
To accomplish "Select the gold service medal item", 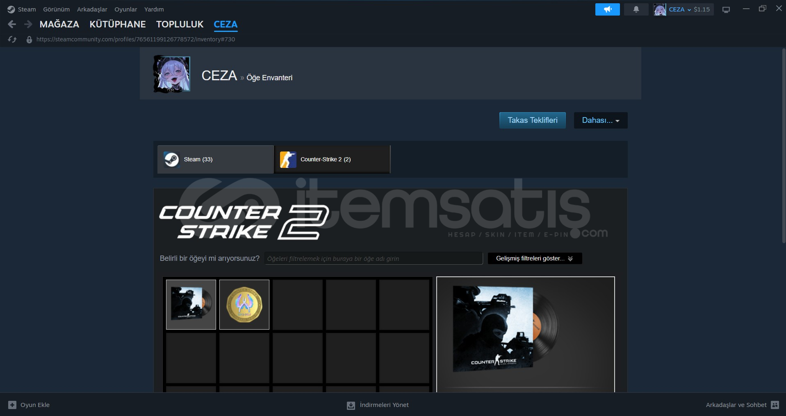I will click(244, 305).
